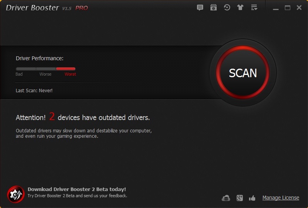
Task: Click the Driver Performance indicator bar
Action: click(45, 69)
